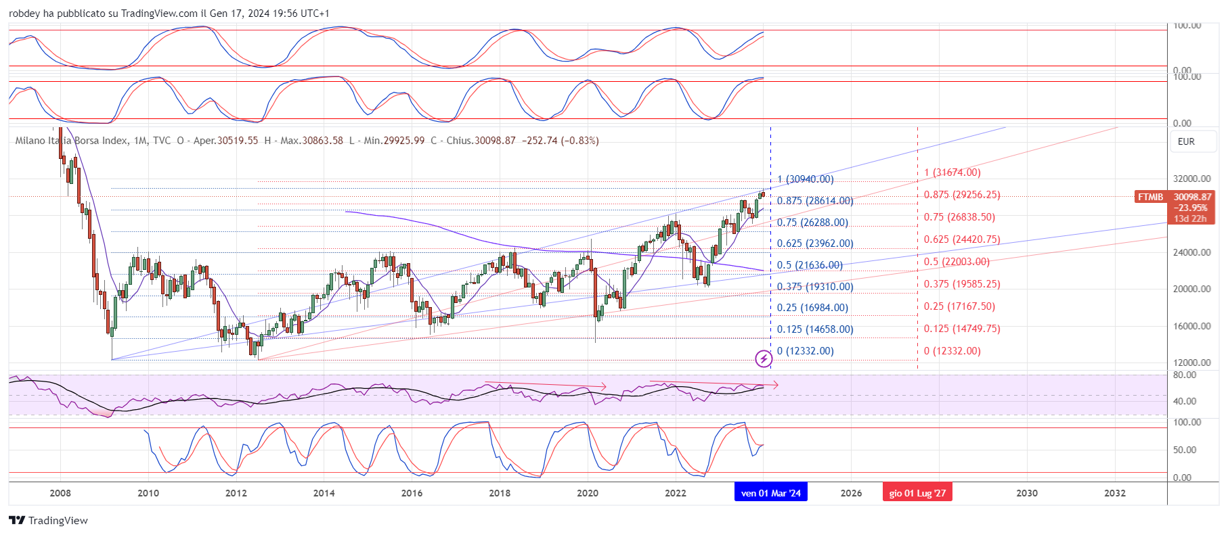
Task: Click the red Fibonacci label '0.375 (19585.25)'
Action: (962, 284)
